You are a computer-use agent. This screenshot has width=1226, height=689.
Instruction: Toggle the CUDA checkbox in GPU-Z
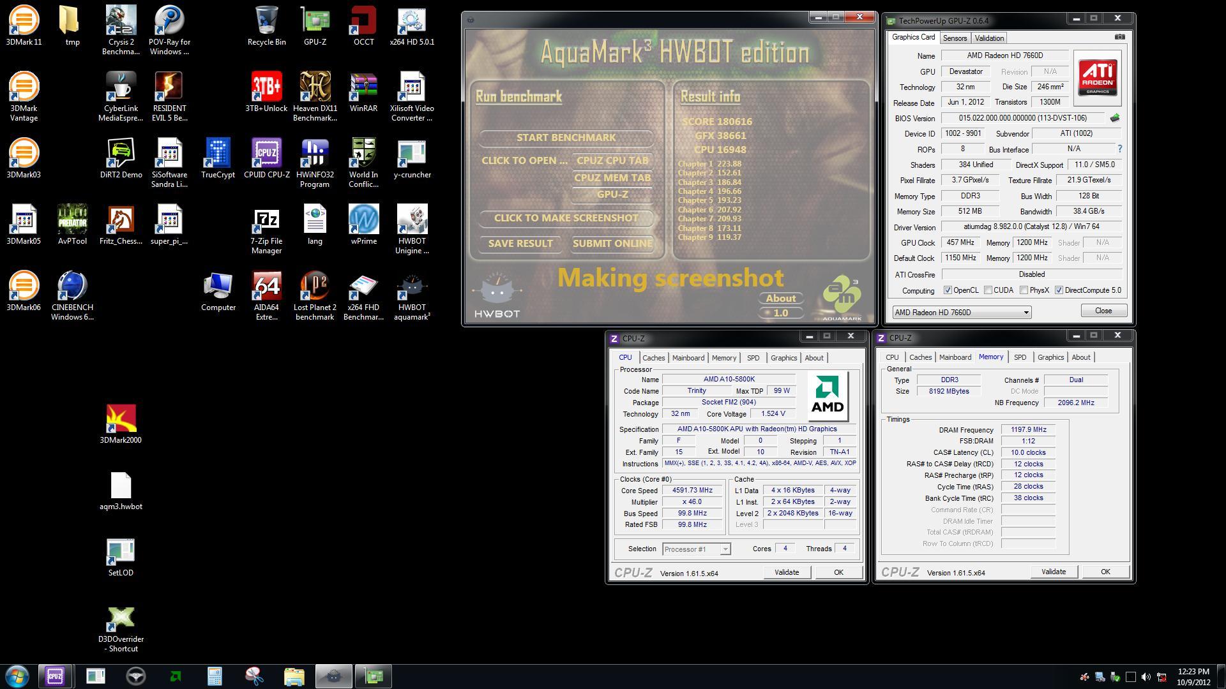click(988, 290)
